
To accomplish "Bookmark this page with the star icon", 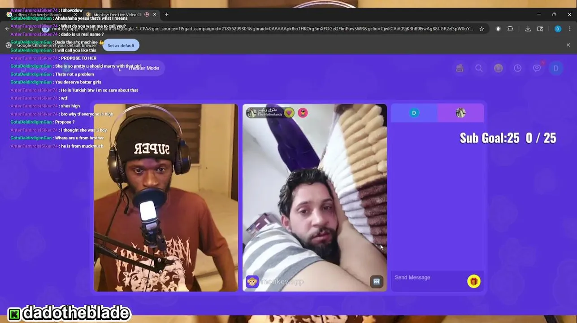I will coord(482,29).
